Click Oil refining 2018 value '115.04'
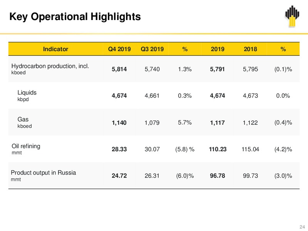This screenshot has height=231, width=308. [251, 149]
